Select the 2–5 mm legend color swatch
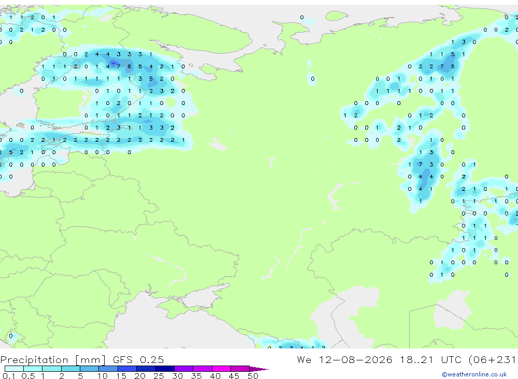 tap(70, 369)
